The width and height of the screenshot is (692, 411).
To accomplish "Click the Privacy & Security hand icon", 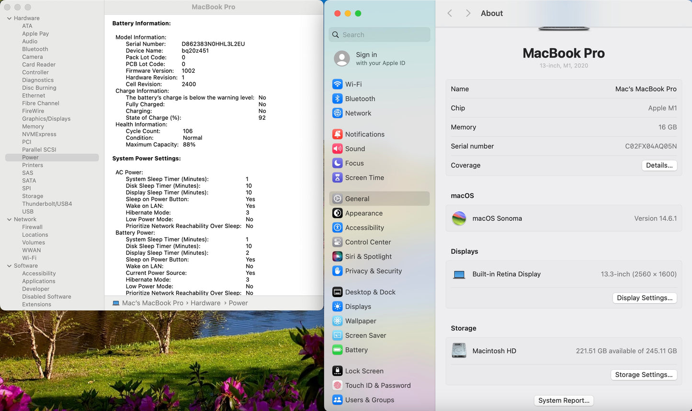I will (338, 271).
